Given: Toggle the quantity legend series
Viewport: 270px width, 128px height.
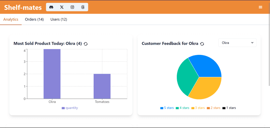Looking at the screenshot, I should point(70,108).
